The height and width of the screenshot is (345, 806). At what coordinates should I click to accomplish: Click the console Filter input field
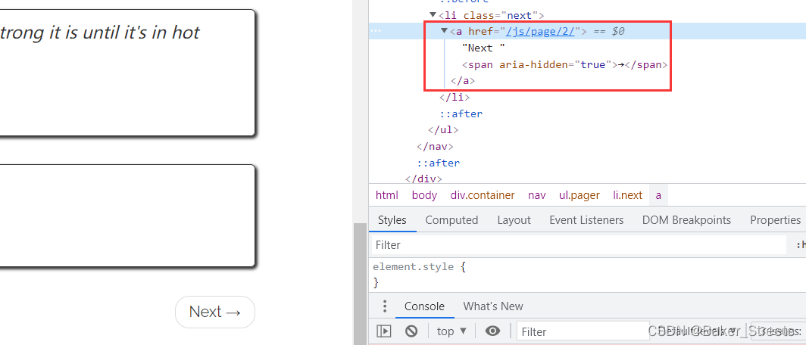[x=583, y=331]
